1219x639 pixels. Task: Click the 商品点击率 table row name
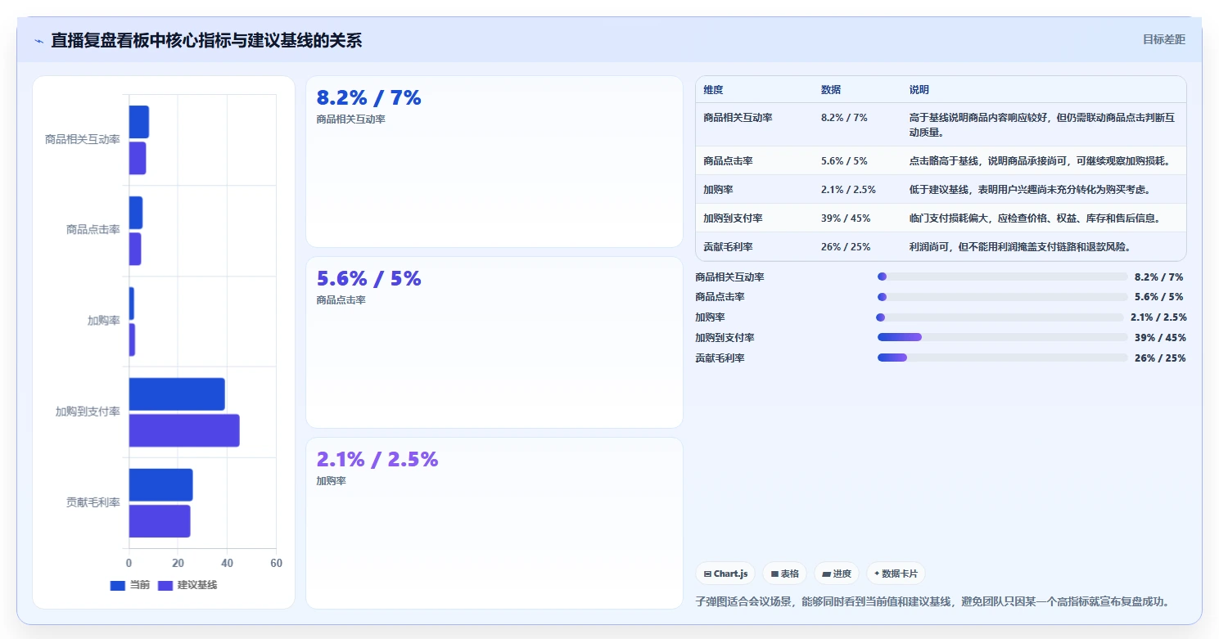pyautogui.click(x=728, y=161)
